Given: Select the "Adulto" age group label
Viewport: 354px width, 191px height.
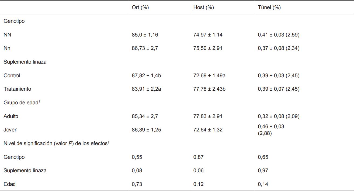Looking at the screenshot, I should click(x=11, y=116).
